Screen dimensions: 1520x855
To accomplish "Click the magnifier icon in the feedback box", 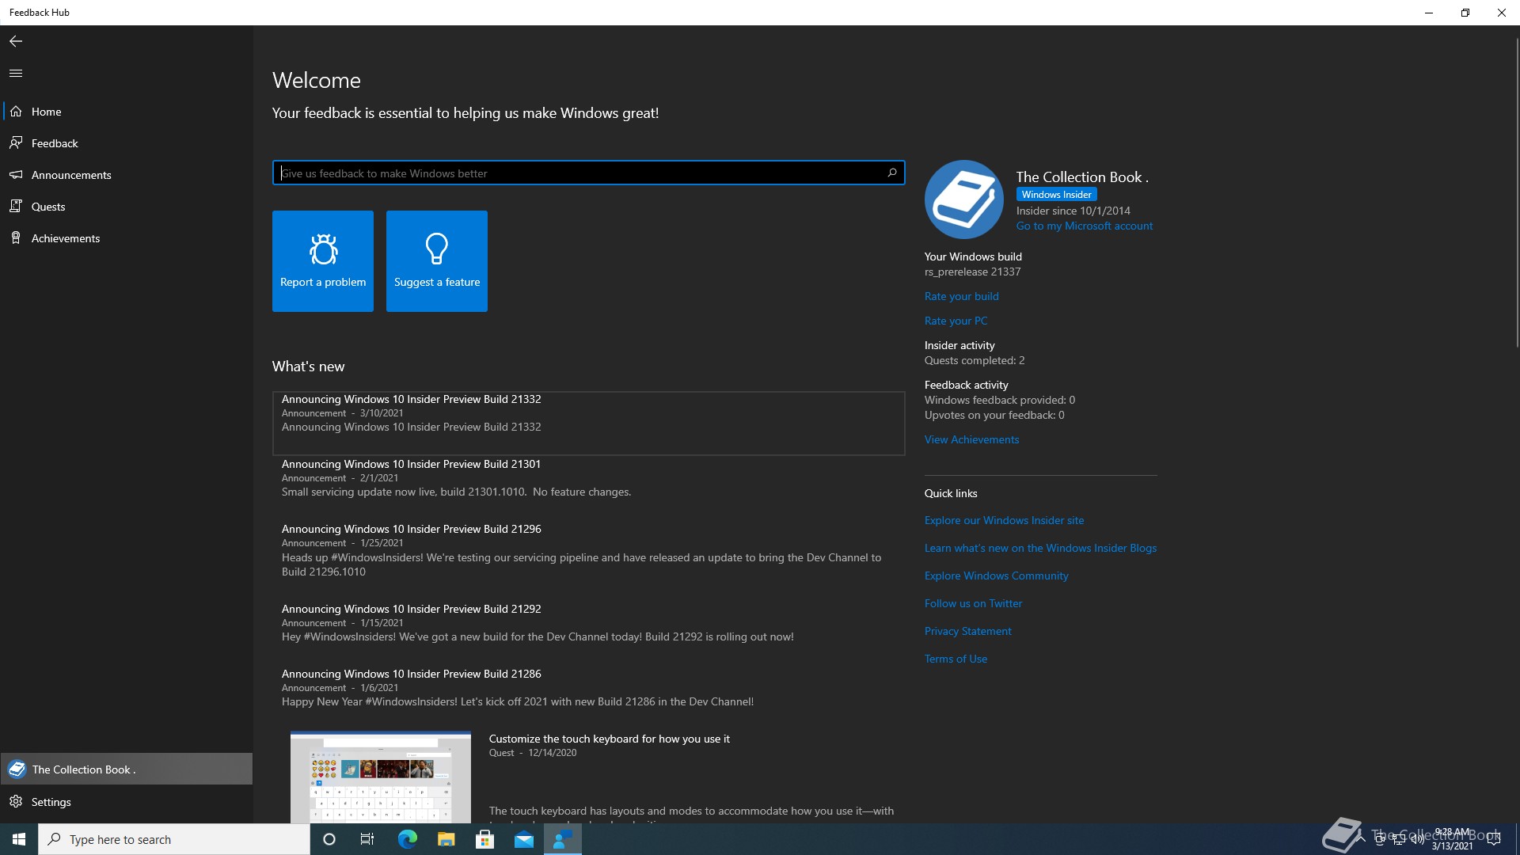I will click(892, 173).
